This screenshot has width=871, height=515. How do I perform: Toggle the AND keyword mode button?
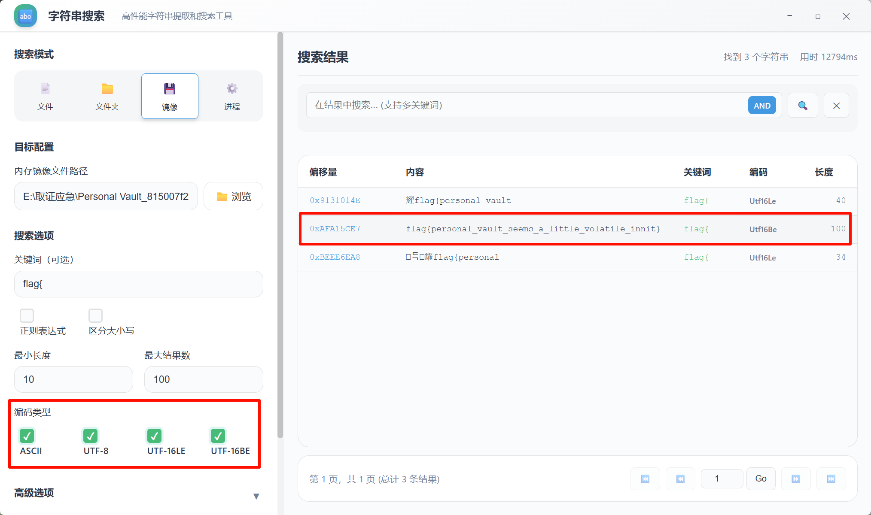[x=762, y=106]
